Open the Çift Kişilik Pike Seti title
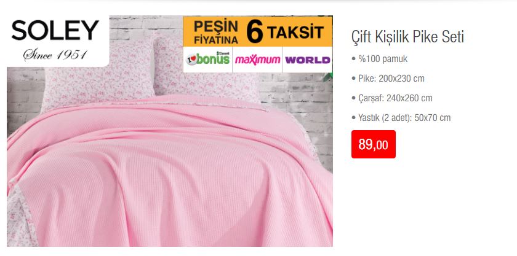Viewport: 517px width, 256px height. (407, 37)
